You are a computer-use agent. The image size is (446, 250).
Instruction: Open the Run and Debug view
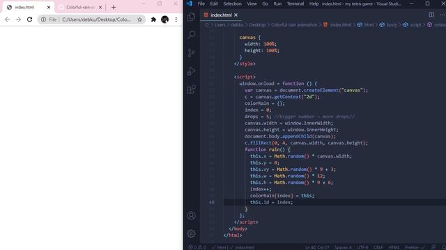(192, 71)
